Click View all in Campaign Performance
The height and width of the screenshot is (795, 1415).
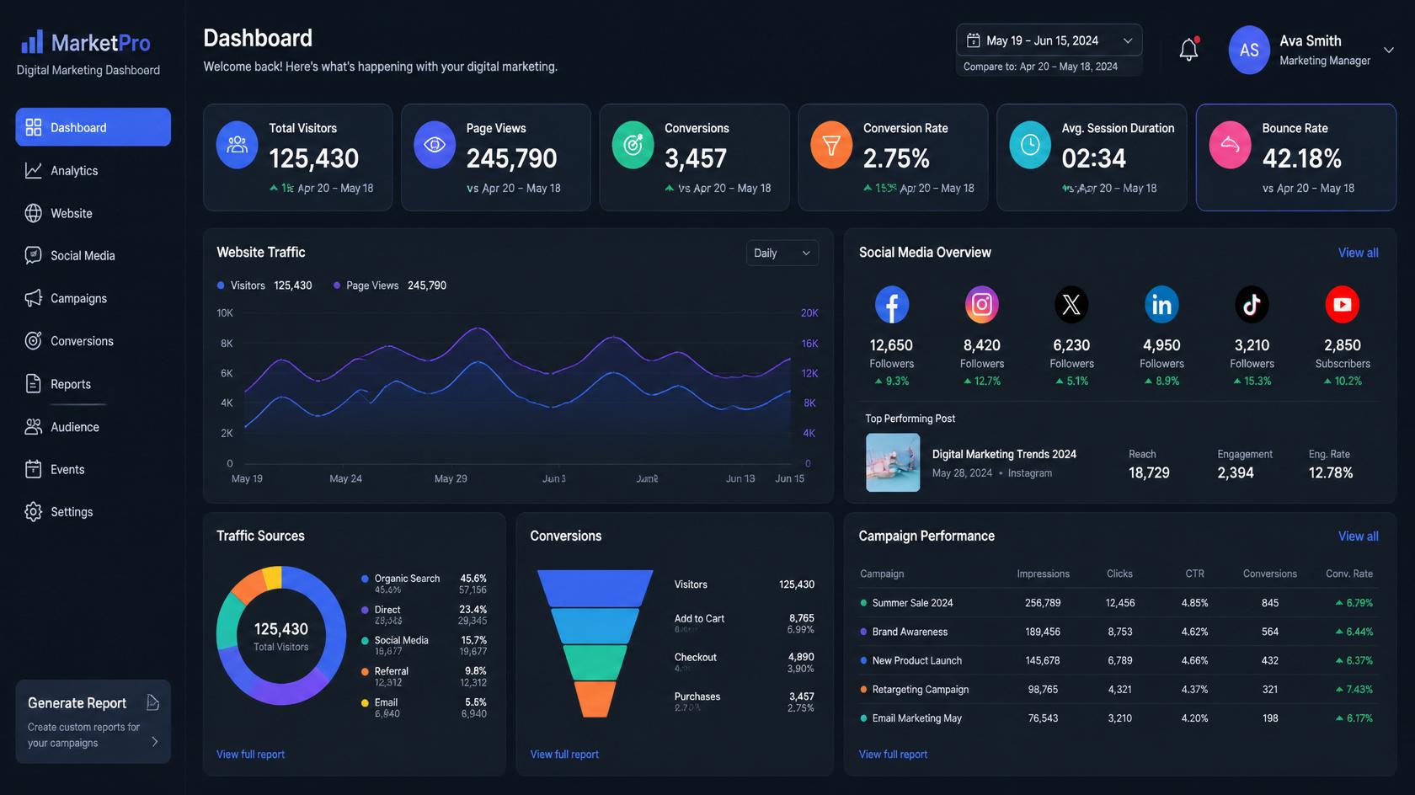(1358, 536)
